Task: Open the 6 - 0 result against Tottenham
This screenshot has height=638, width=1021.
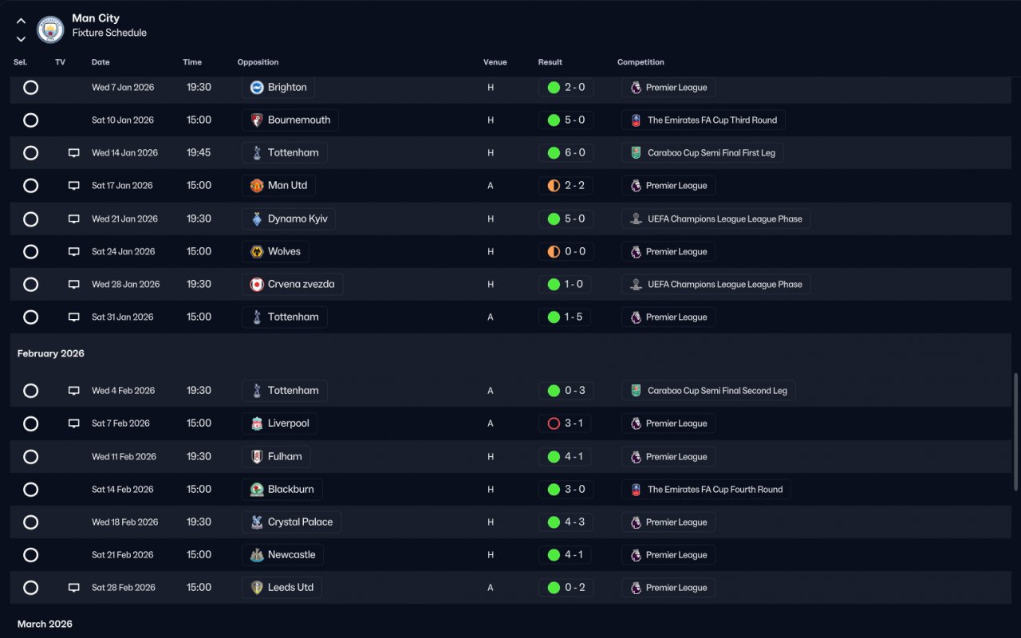Action: coord(566,153)
